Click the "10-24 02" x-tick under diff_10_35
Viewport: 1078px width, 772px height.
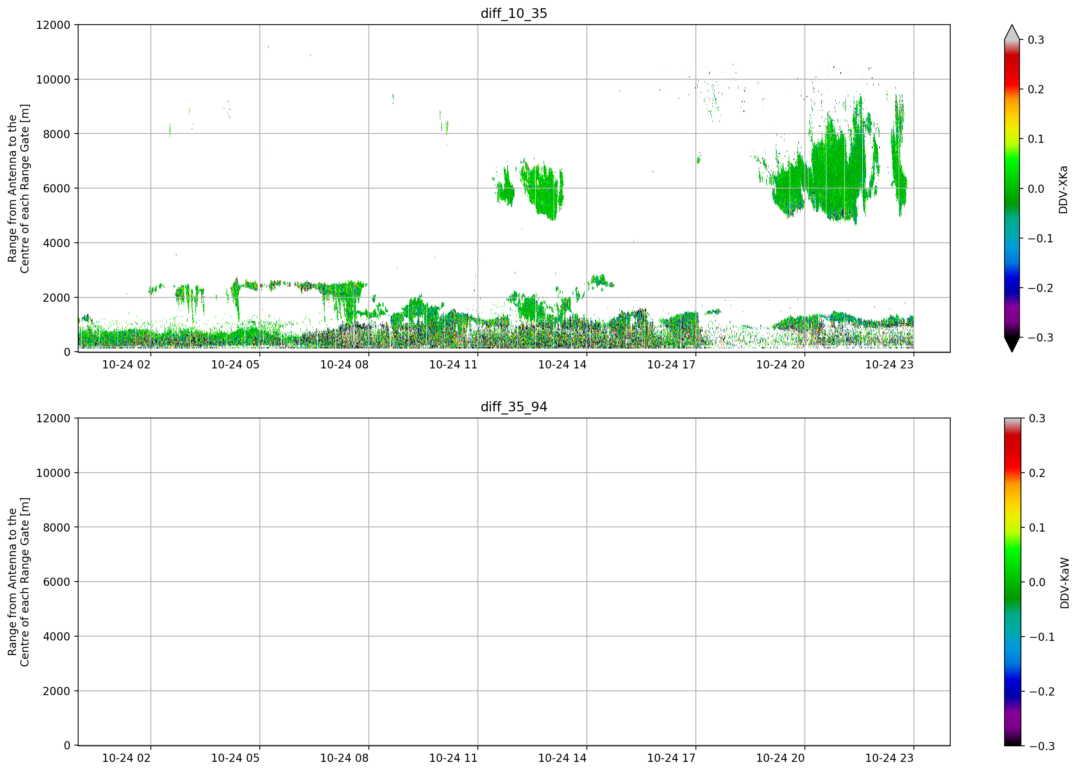click(127, 365)
